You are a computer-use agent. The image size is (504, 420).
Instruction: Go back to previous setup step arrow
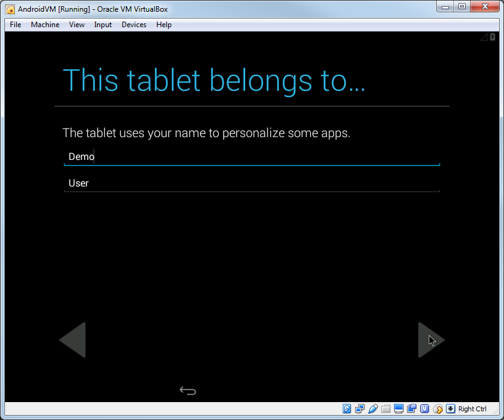pyautogui.click(x=73, y=340)
